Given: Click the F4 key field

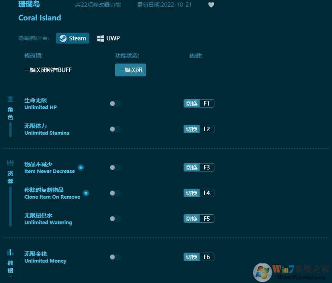Looking at the screenshot, I should pos(207,193).
